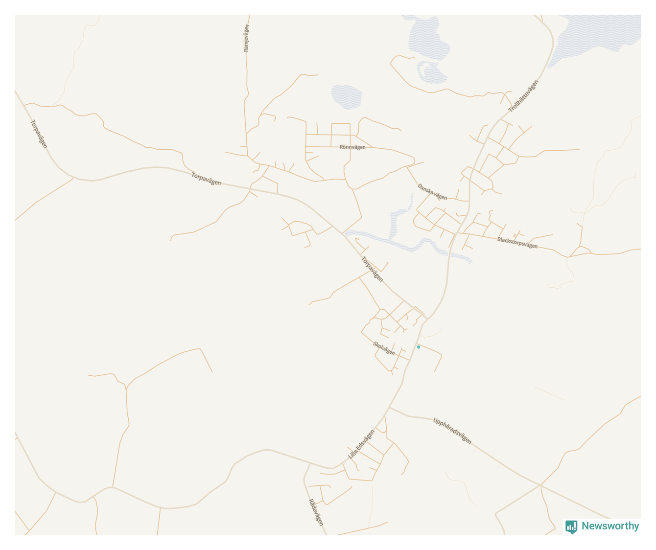Image resolution: width=656 pixels, height=550 pixels.
Task: Select the Rämjevägen label at top
Action: tap(246, 38)
